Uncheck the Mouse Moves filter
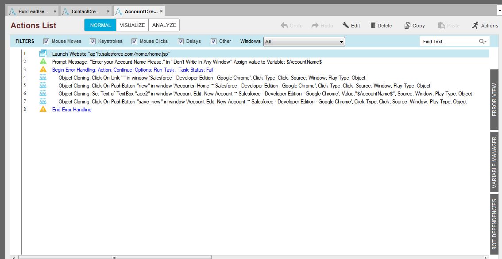Screen dimensions: 502x259 (46, 42)
